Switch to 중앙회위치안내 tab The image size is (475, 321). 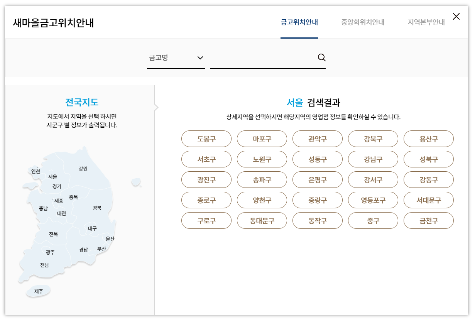[363, 22]
